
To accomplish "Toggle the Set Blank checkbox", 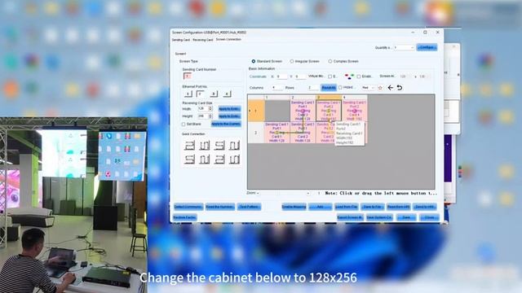I will coord(184,125).
